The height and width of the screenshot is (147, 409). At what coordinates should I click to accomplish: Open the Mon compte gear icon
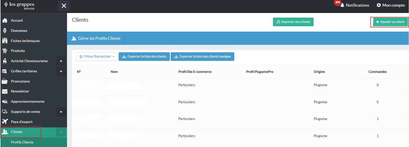point(379,5)
